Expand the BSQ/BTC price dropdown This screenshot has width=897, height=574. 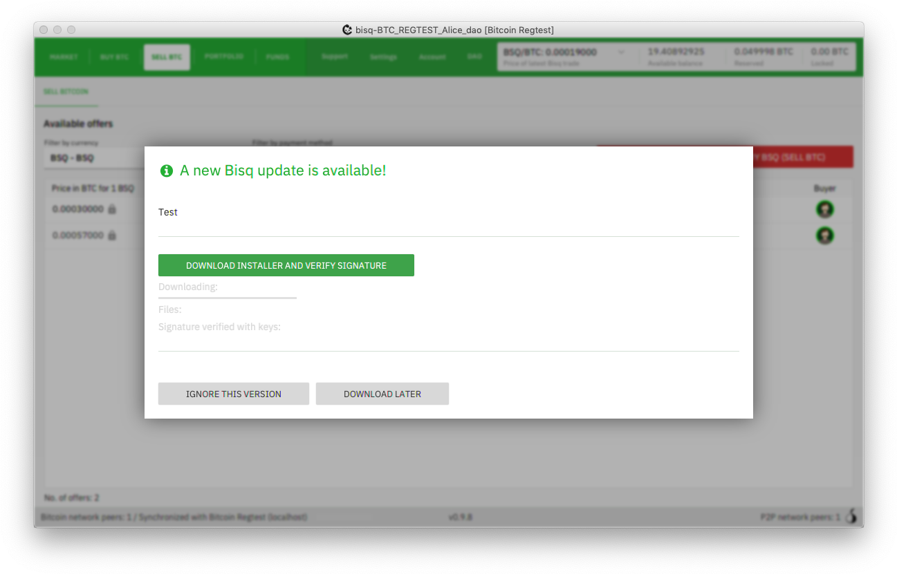pyautogui.click(x=620, y=52)
